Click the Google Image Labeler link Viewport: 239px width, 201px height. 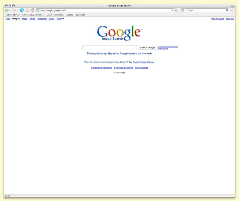pos(143,62)
